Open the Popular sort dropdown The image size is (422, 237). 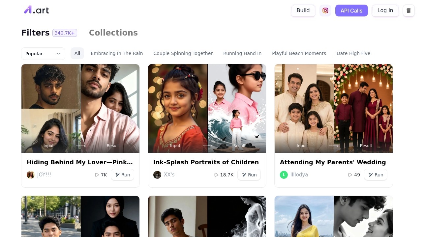pyautogui.click(x=43, y=54)
